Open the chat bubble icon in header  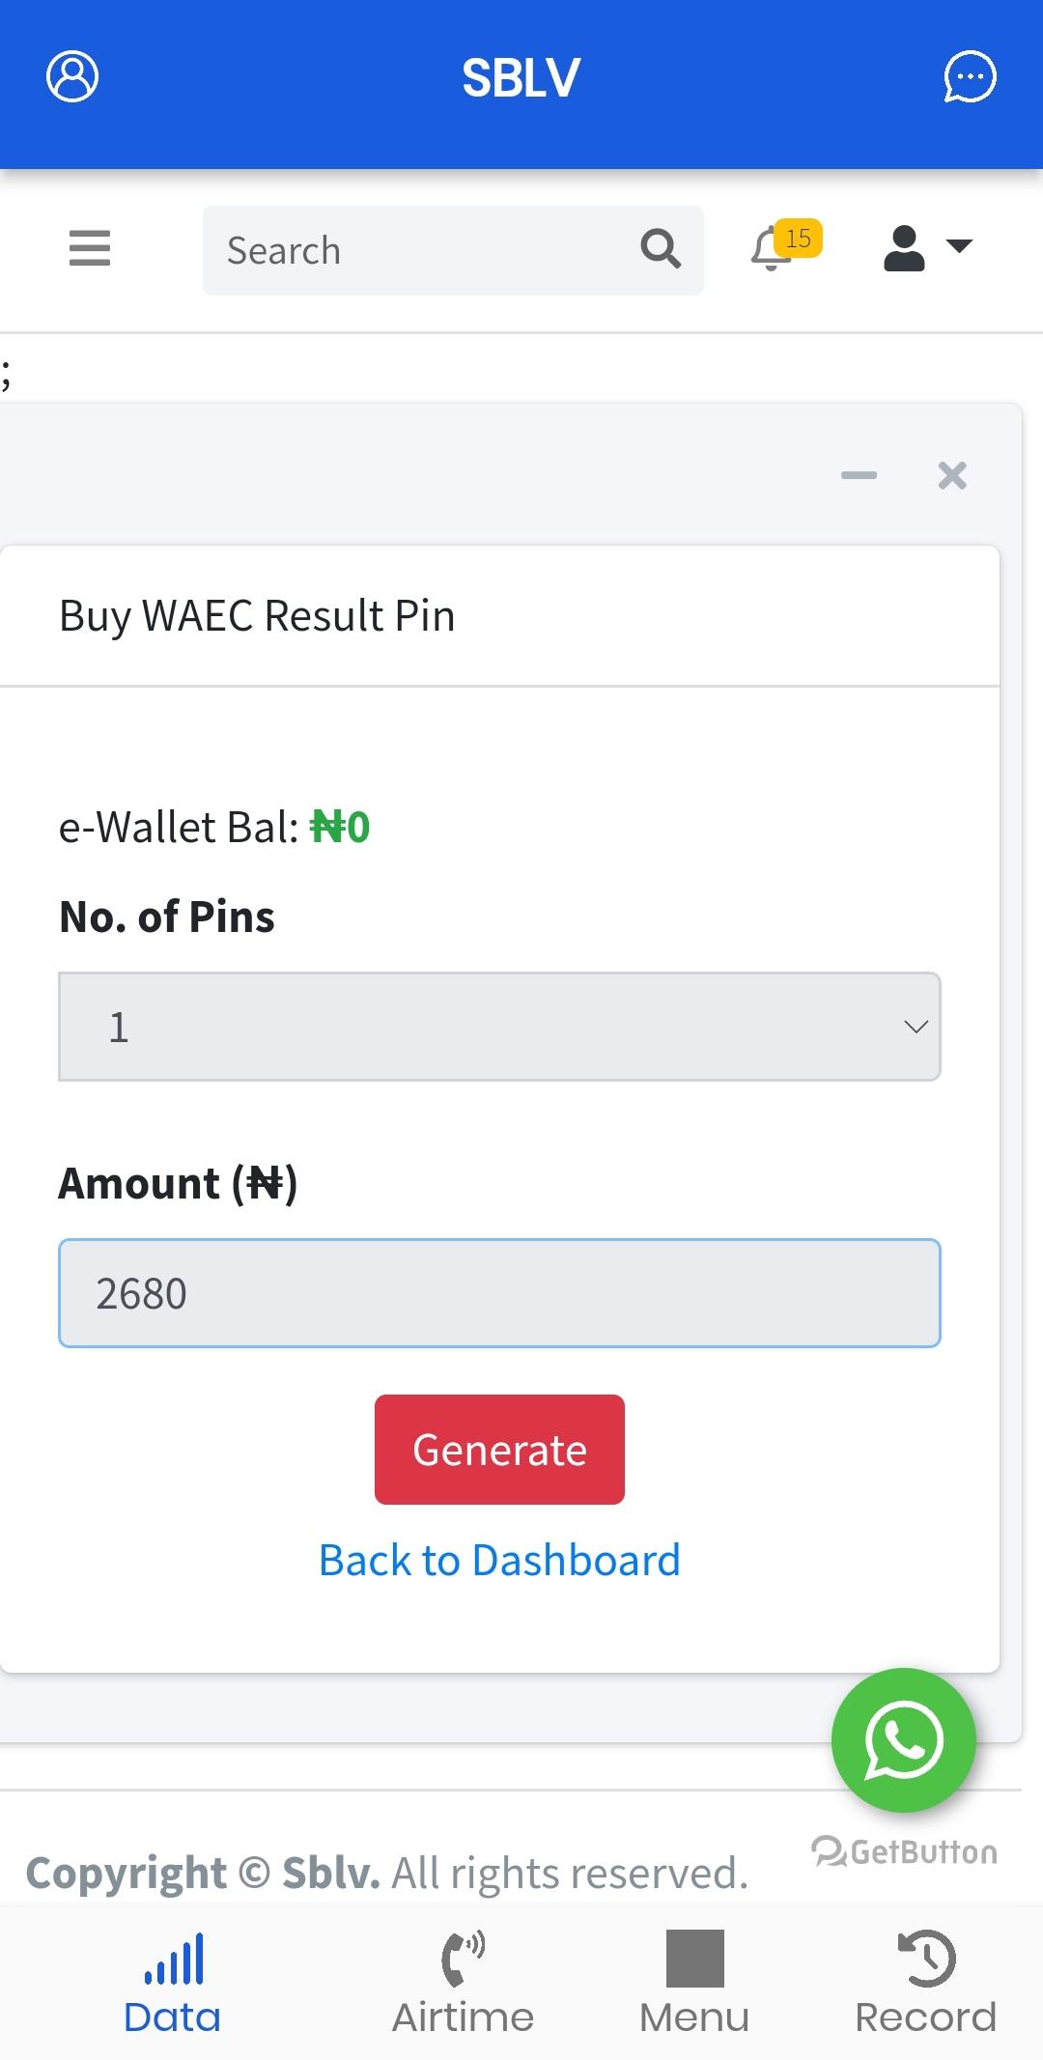coord(970,77)
